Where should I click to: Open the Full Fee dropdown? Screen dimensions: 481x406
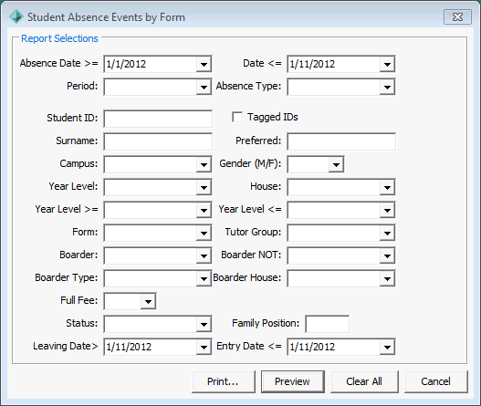pos(148,301)
